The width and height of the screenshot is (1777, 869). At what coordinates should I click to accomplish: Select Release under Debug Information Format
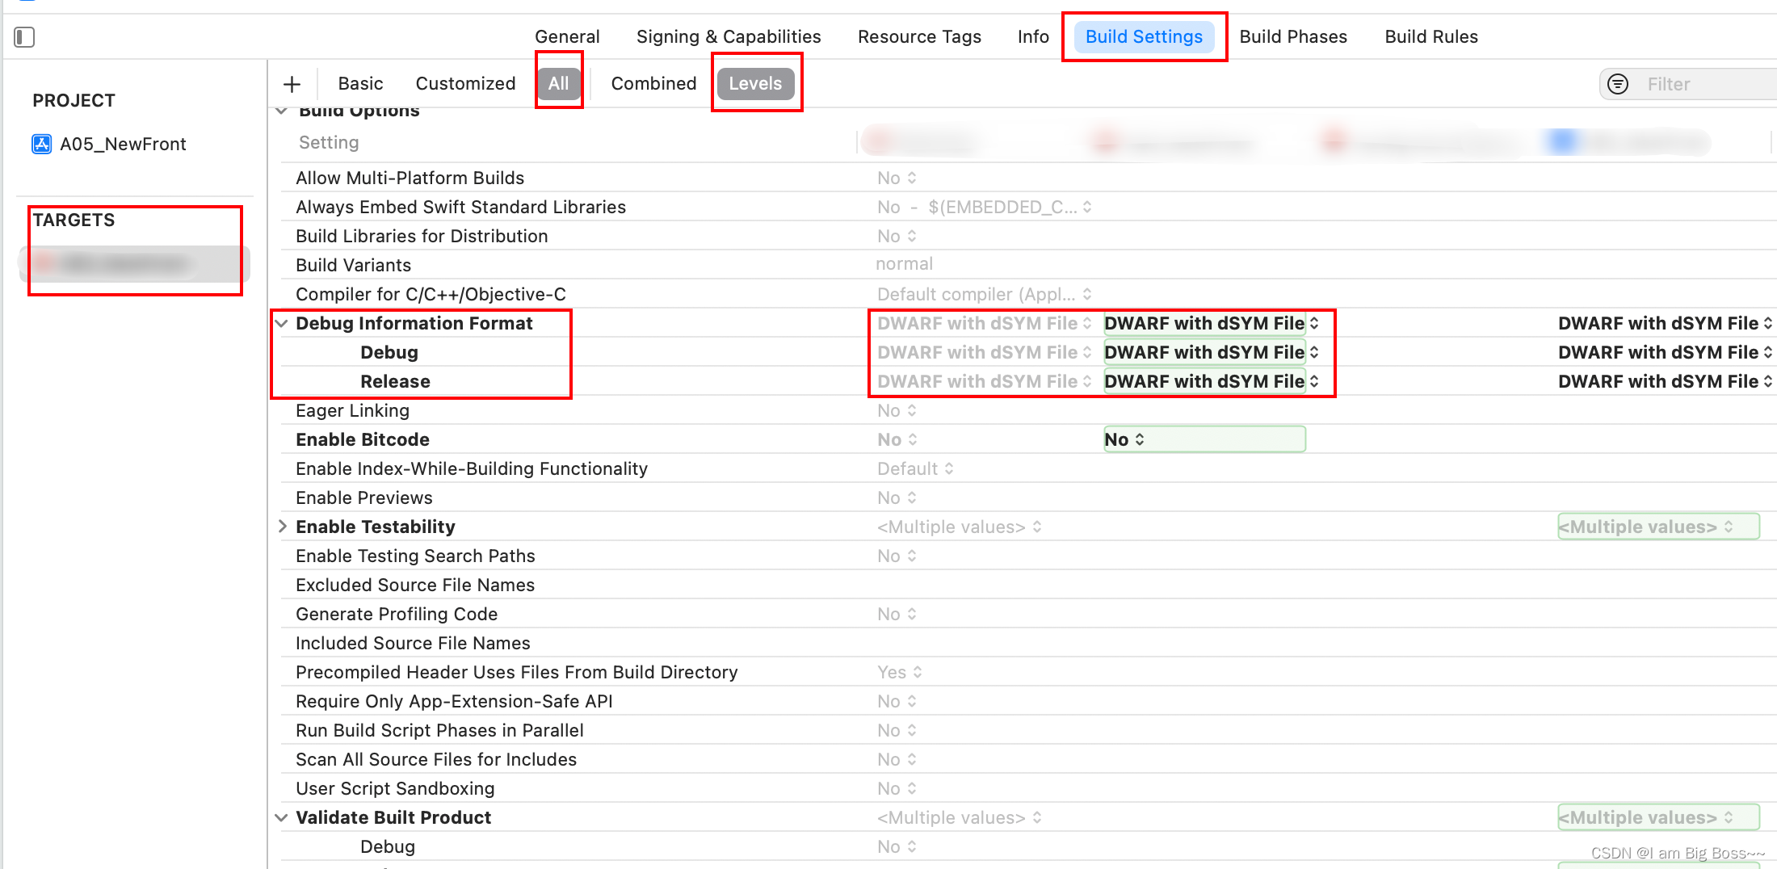pos(395,382)
